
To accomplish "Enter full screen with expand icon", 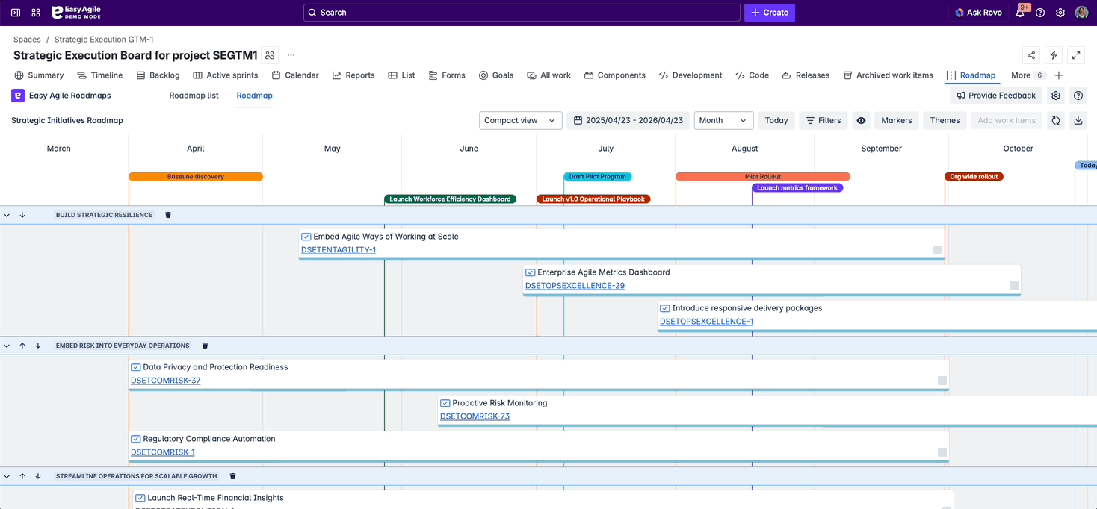I will pos(1076,55).
